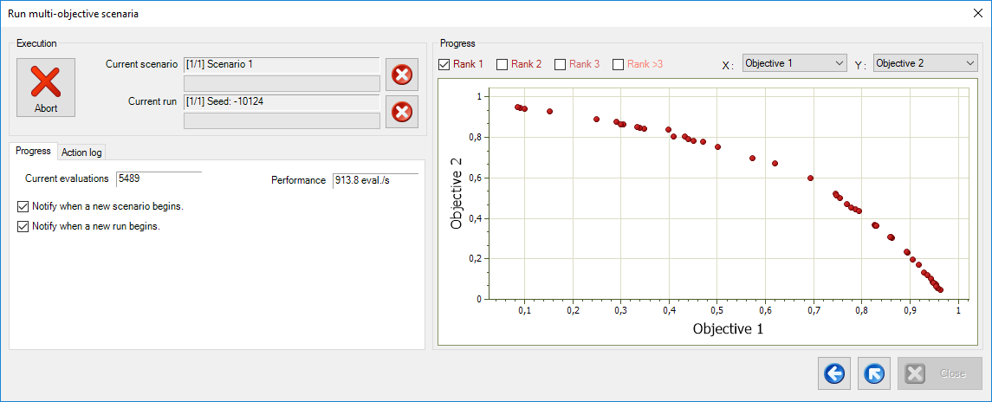Cancel the current scenario with red icon
This screenshot has width=992, height=402.
(401, 75)
